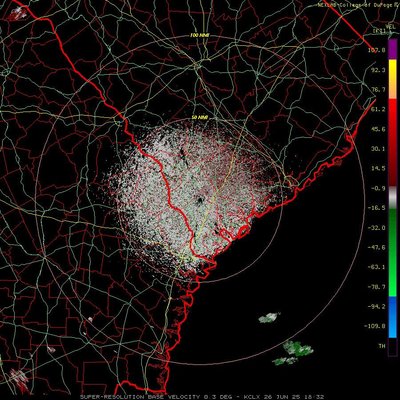Click the 92.3 velocity scale value
Image resolution: width=400 pixels, height=400 pixels.
(x=378, y=70)
